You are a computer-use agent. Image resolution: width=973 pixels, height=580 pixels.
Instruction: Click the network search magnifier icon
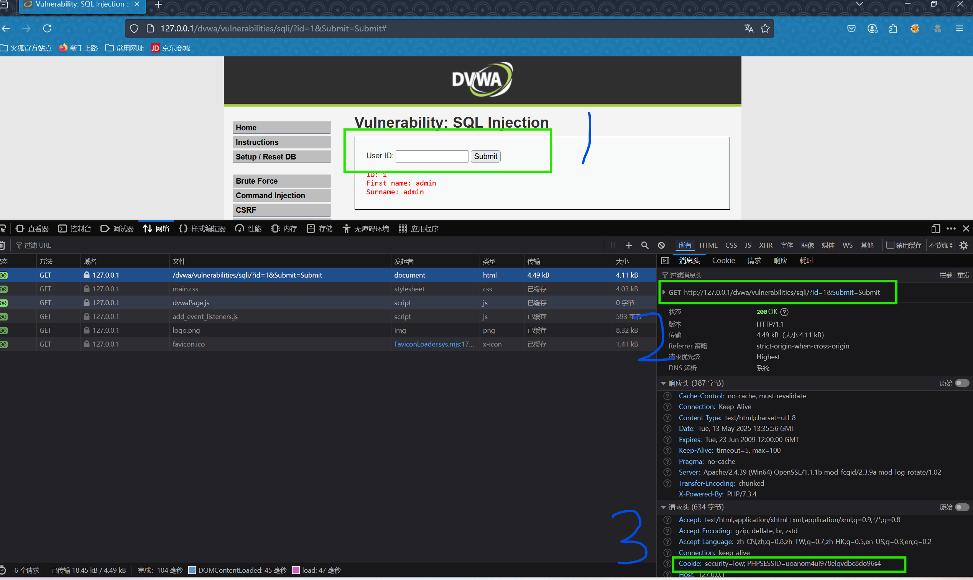pos(645,245)
